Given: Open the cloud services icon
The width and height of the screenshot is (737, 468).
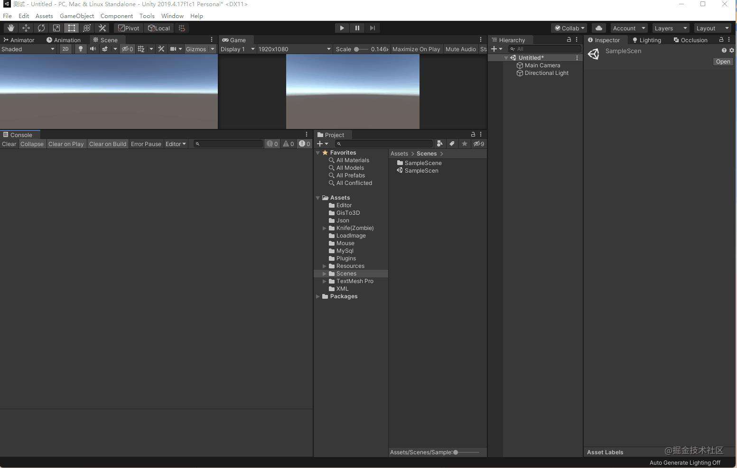Looking at the screenshot, I should (x=599, y=28).
